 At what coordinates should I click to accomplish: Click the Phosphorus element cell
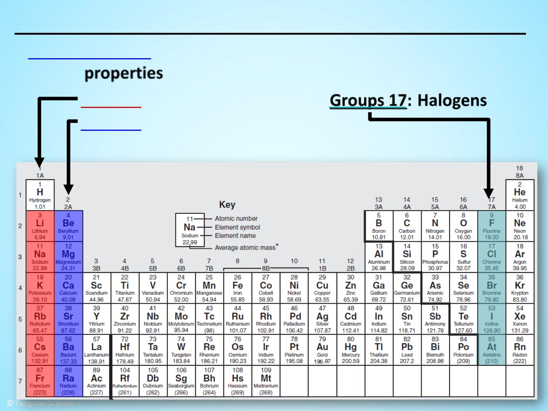click(x=435, y=257)
